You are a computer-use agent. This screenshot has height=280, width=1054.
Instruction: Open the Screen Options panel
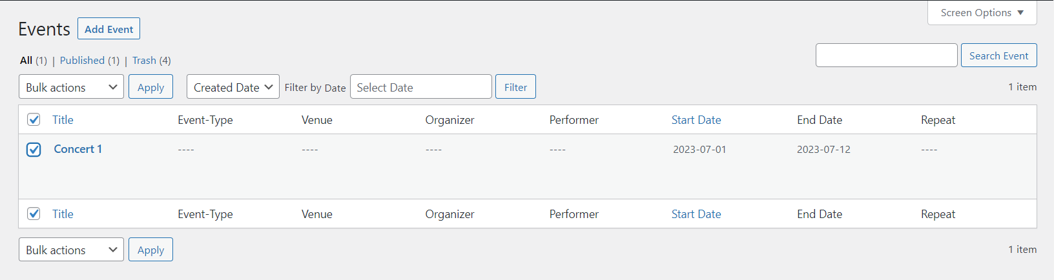click(982, 13)
